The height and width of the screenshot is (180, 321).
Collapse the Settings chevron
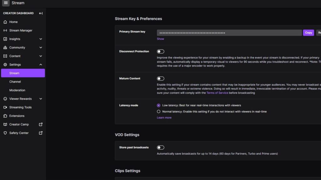tap(41, 65)
